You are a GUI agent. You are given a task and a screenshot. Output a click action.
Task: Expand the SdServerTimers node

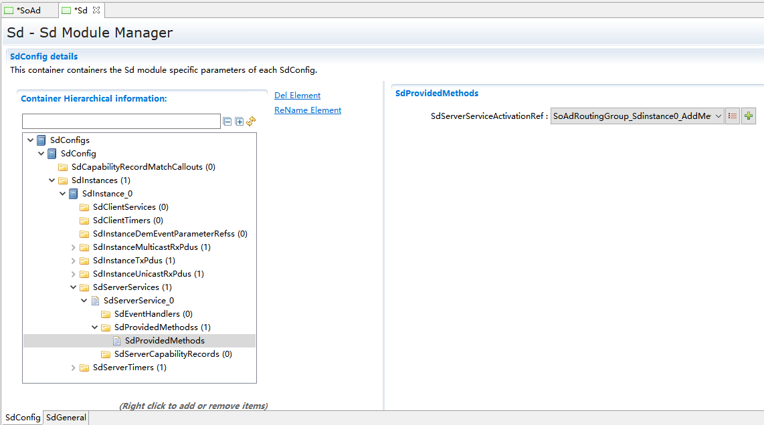[x=74, y=368]
